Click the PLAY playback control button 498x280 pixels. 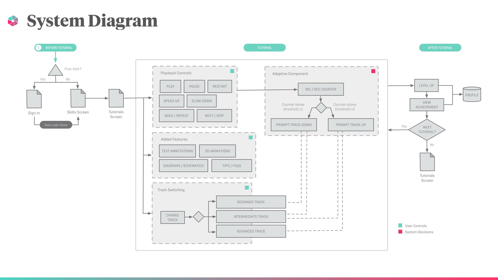[170, 86]
